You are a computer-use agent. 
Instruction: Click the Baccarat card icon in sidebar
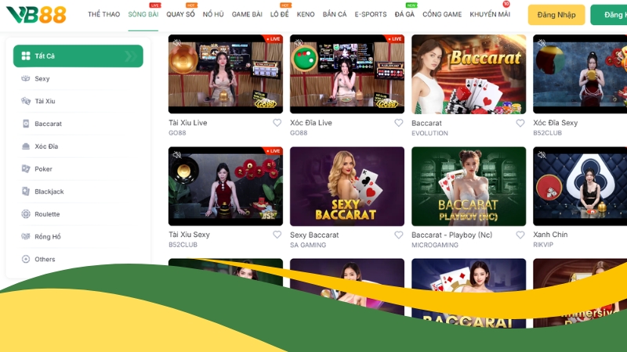pos(26,124)
